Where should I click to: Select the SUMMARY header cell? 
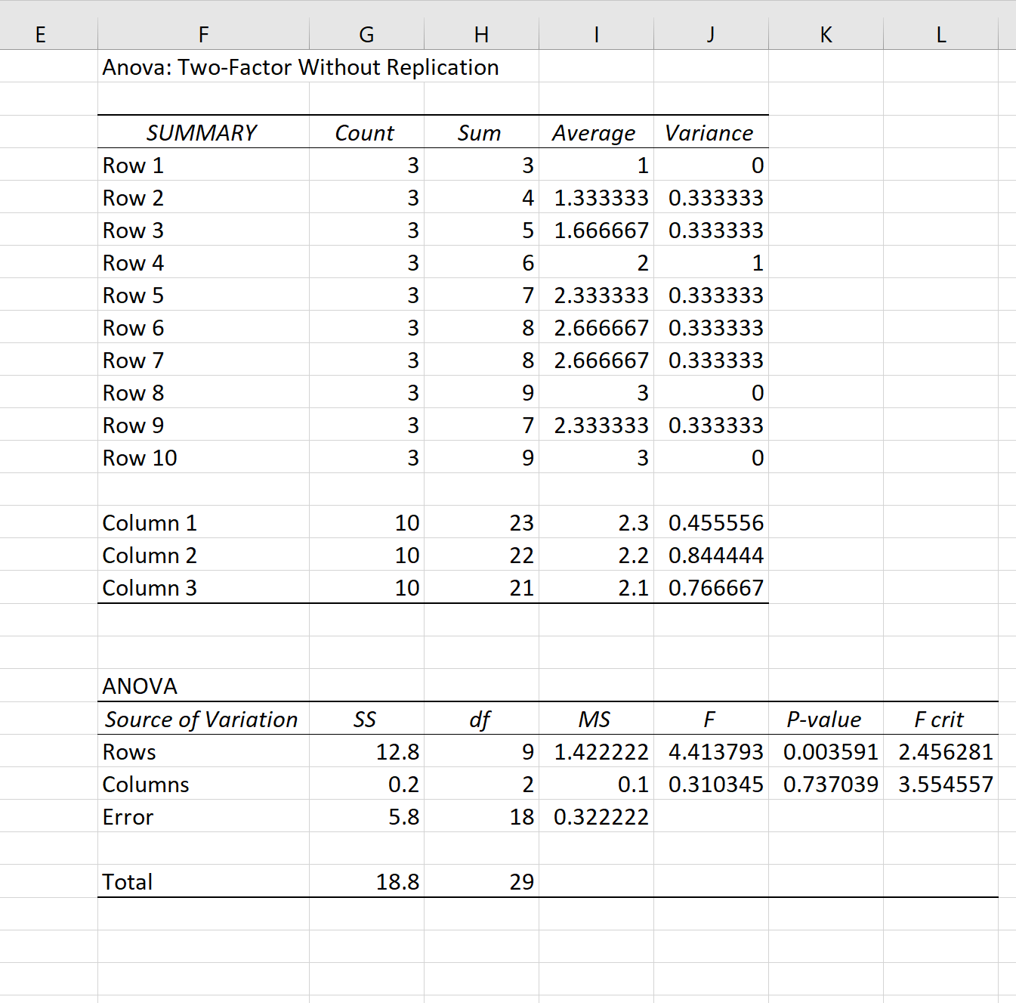point(203,132)
